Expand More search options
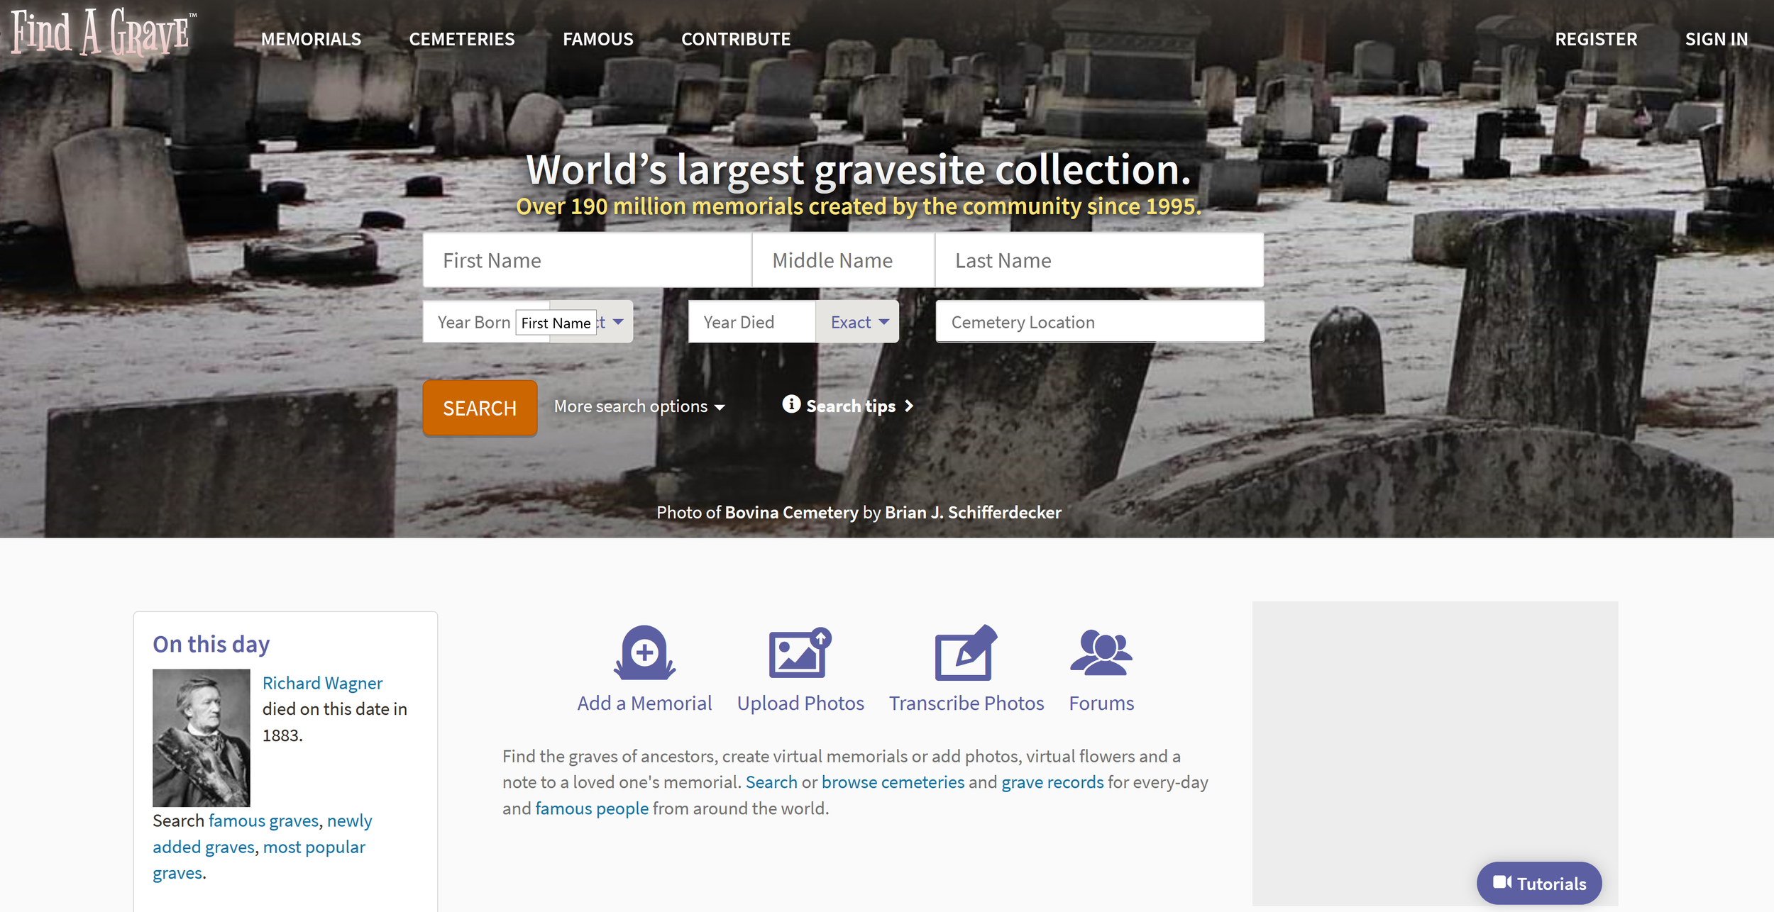The width and height of the screenshot is (1774, 912). click(x=639, y=406)
